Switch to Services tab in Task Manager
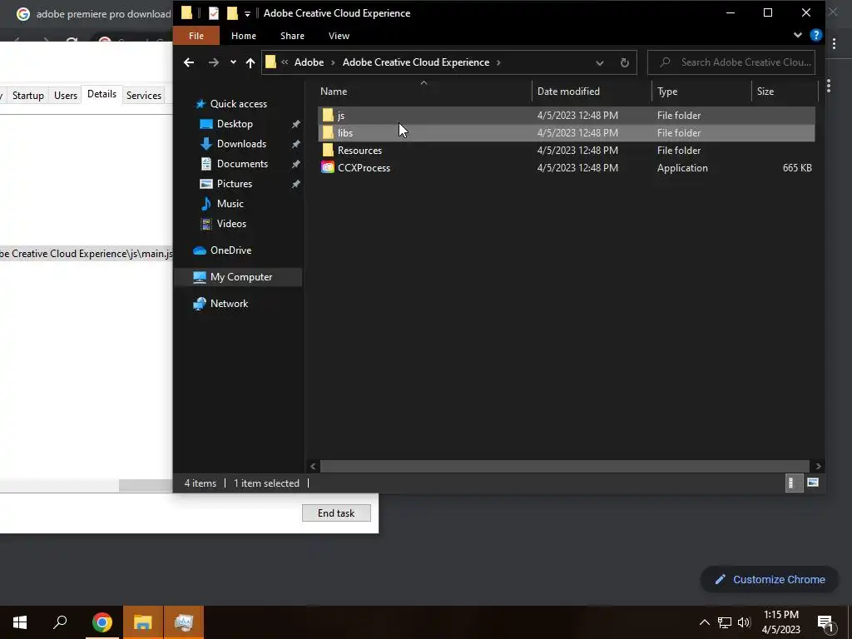This screenshot has height=639, width=852. coord(143,96)
